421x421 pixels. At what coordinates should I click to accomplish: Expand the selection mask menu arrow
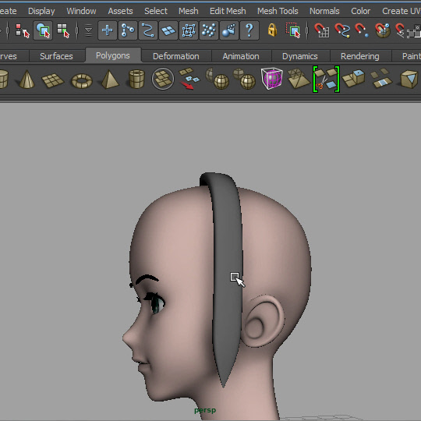[x=88, y=30]
